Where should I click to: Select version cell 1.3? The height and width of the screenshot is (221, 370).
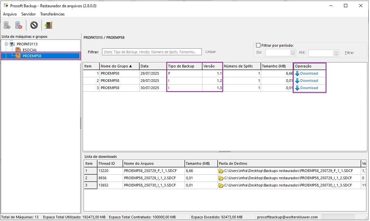tap(212, 88)
